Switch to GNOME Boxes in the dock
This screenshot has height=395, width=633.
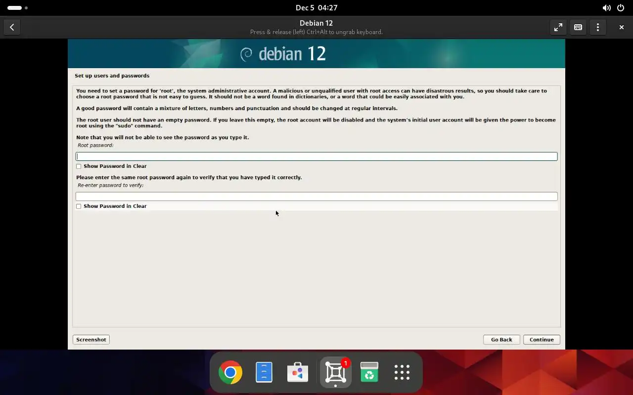point(335,372)
